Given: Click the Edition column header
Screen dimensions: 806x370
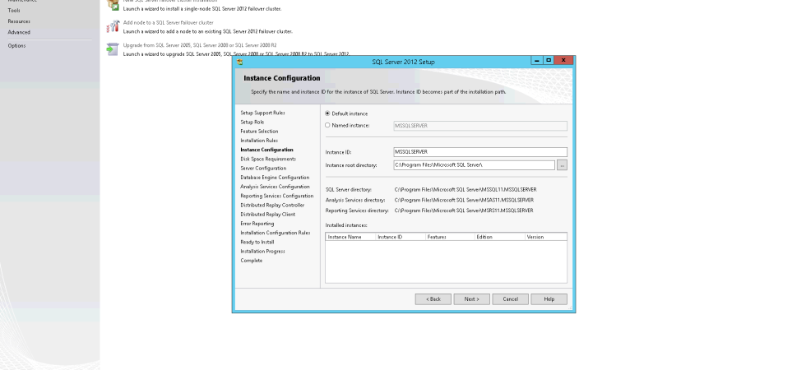Looking at the screenshot, I should 500,237.
